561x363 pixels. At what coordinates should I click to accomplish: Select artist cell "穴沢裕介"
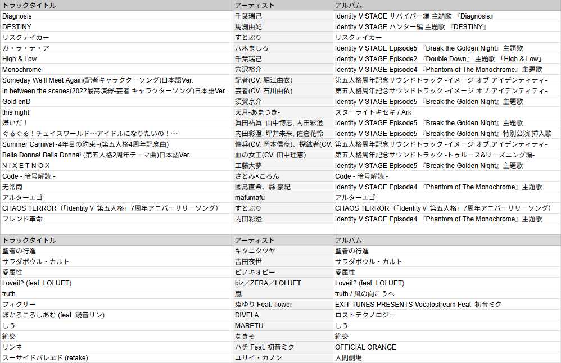[x=283, y=69]
